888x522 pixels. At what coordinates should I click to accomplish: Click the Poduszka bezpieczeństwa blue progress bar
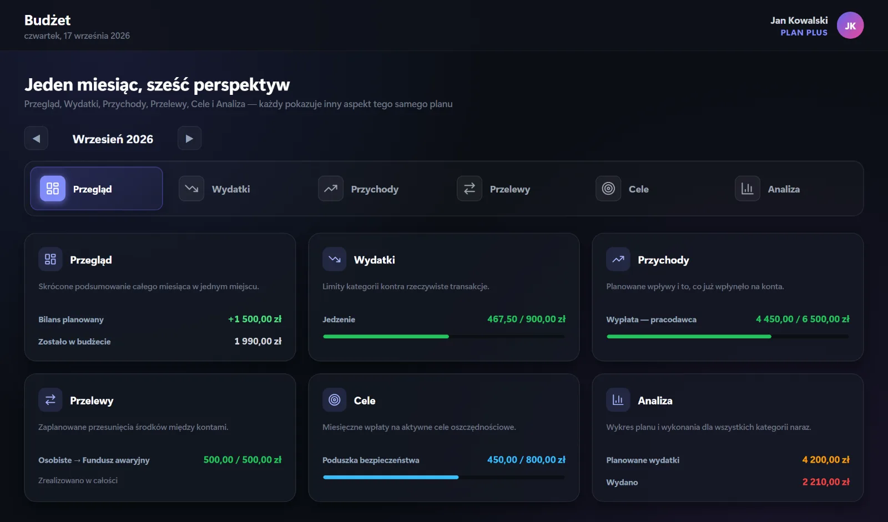click(444, 477)
